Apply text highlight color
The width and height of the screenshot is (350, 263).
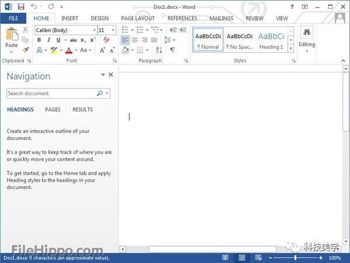[54, 50]
